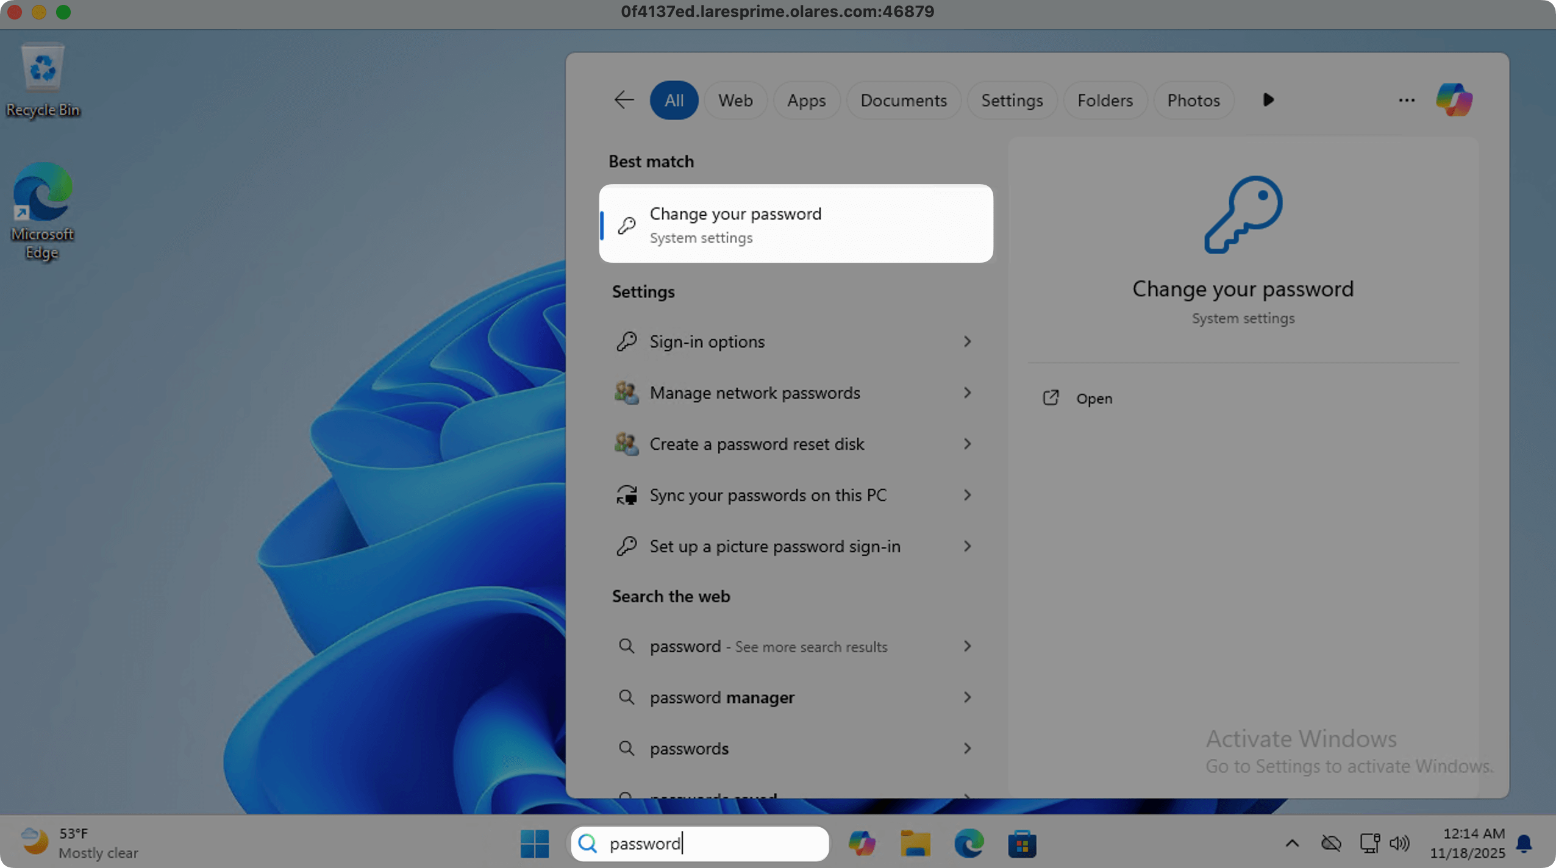The height and width of the screenshot is (868, 1556).
Task: Open Copilot from the taskbar
Action: [x=862, y=844]
